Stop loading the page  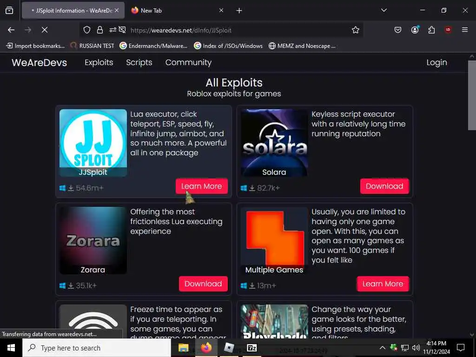pyautogui.click(x=45, y=30)
